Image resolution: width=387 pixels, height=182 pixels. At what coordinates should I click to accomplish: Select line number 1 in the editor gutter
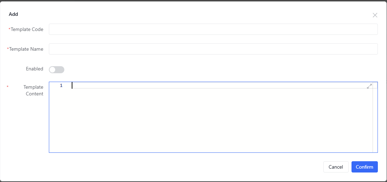point(61,86)
